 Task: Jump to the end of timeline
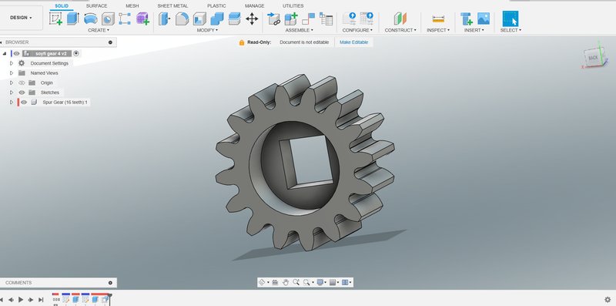coord(41,300)
